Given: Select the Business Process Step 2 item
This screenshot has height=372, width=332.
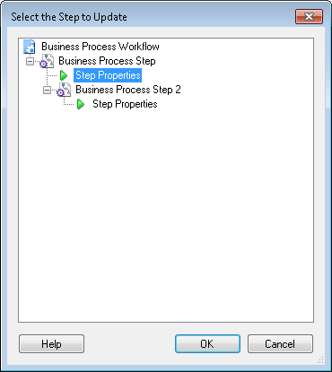Looking at the screenshot, I should tap(128, 90).
